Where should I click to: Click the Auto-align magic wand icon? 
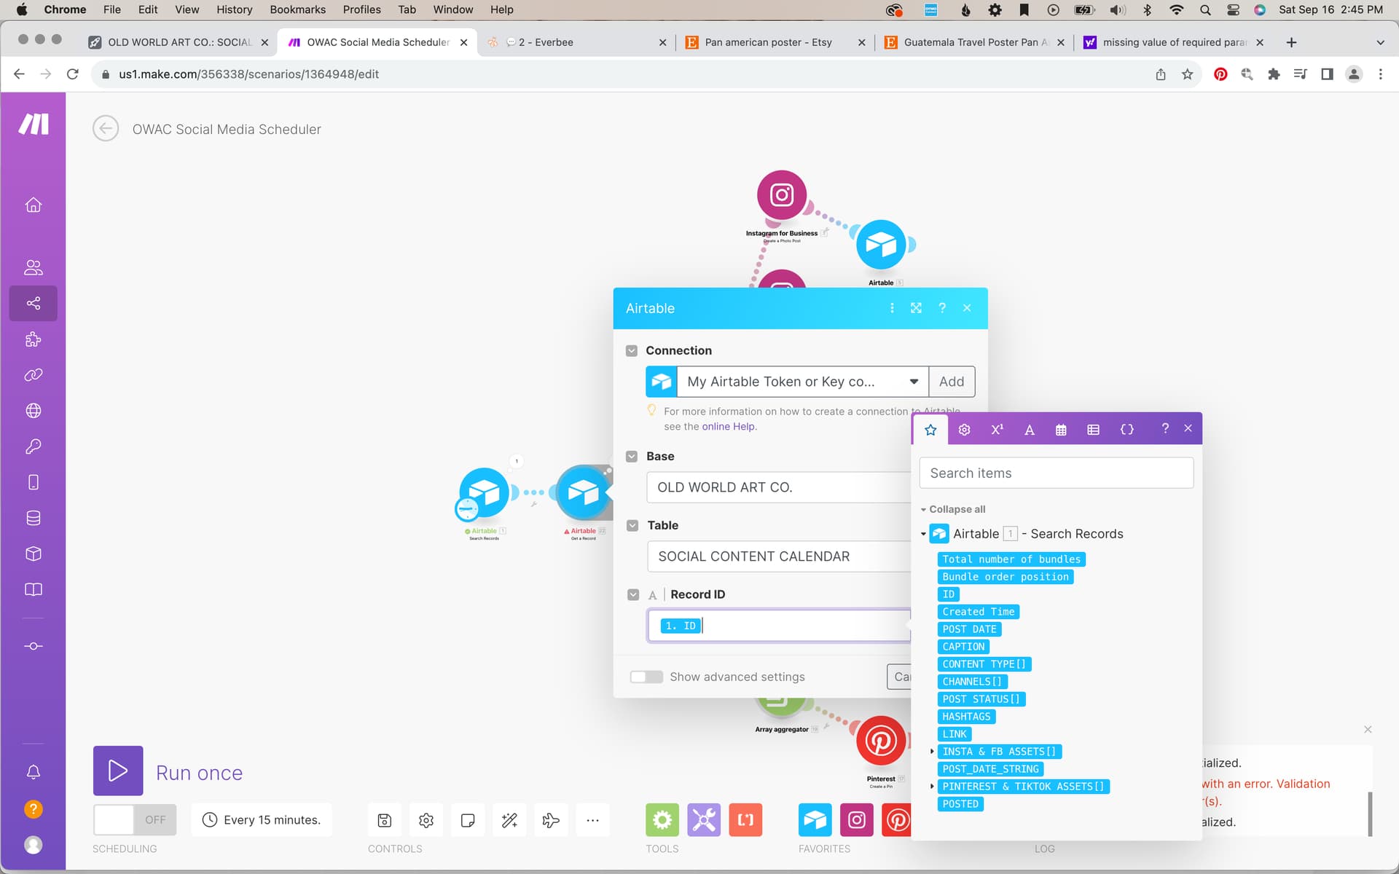click(x=509, y=821)
